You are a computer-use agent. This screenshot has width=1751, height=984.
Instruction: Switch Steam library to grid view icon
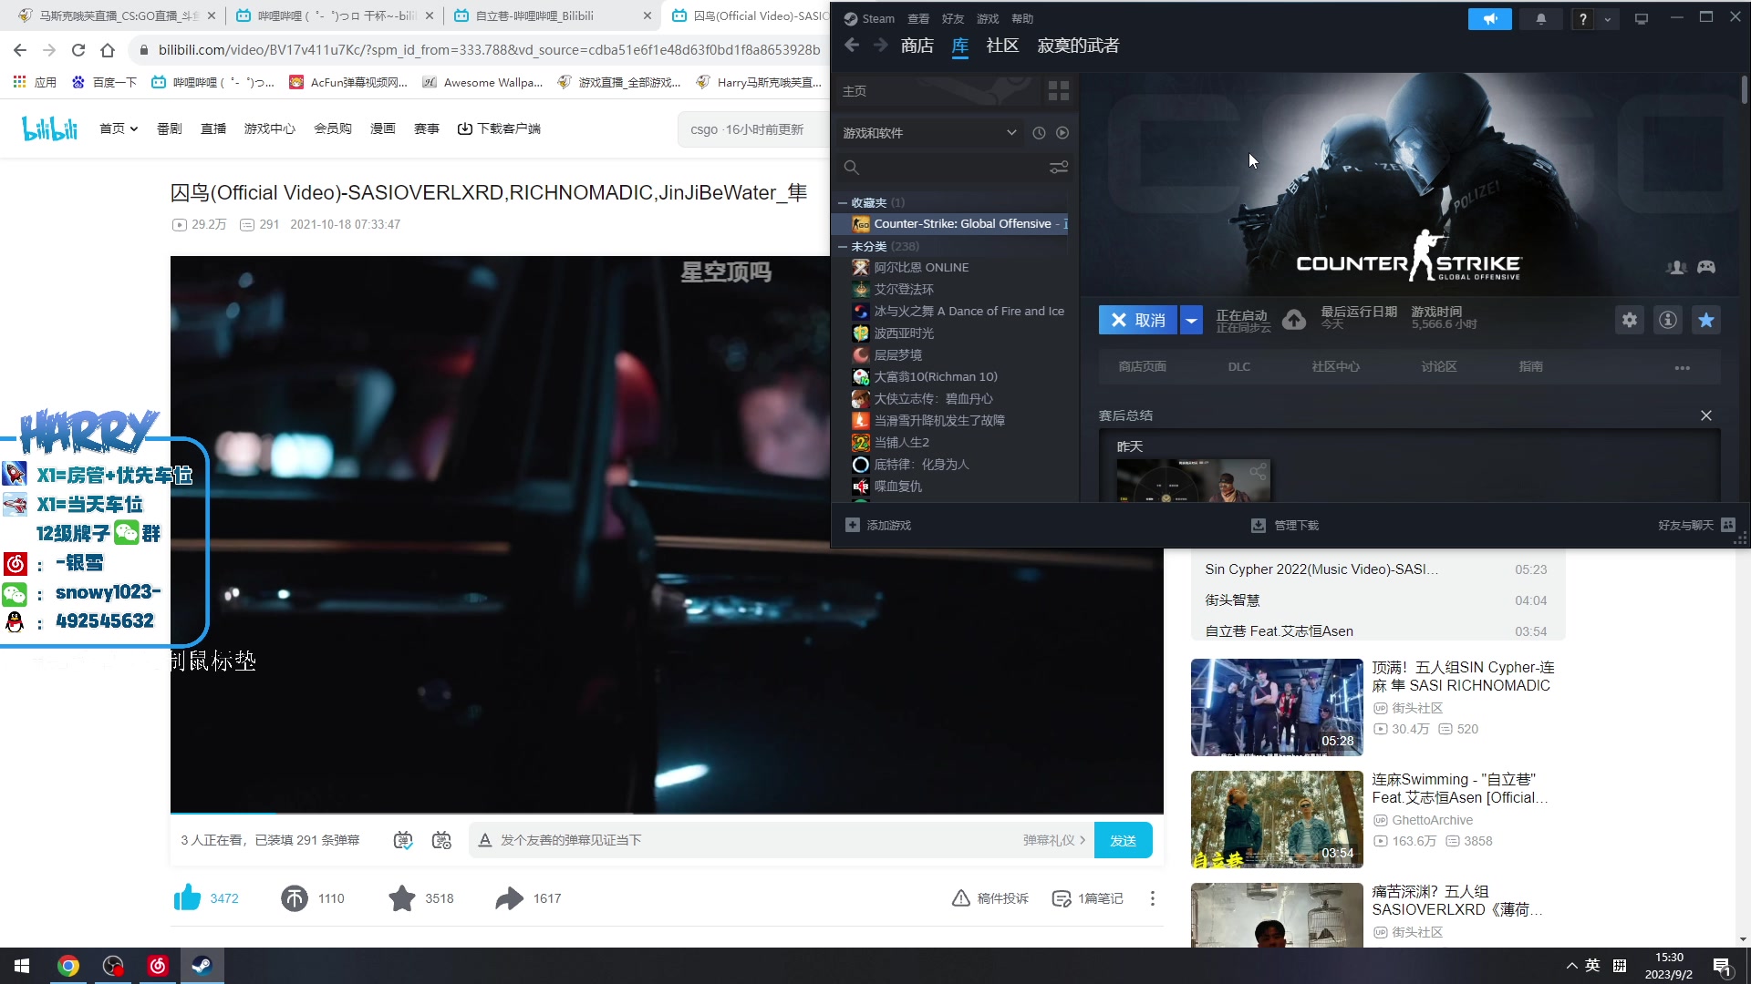point(1059,91)
